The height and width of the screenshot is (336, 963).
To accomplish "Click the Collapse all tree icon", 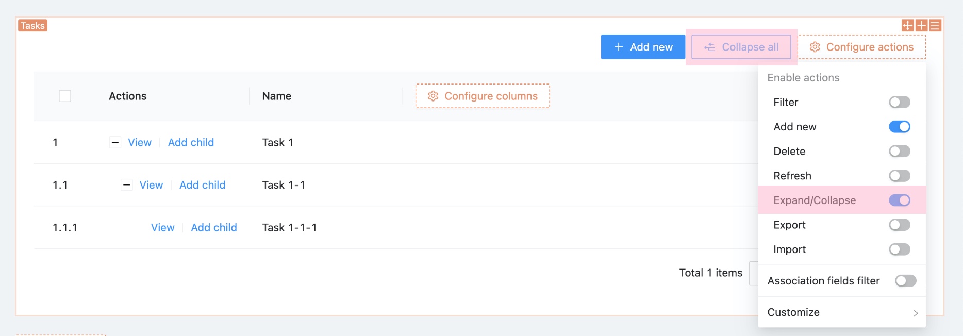I will (710, 47).
